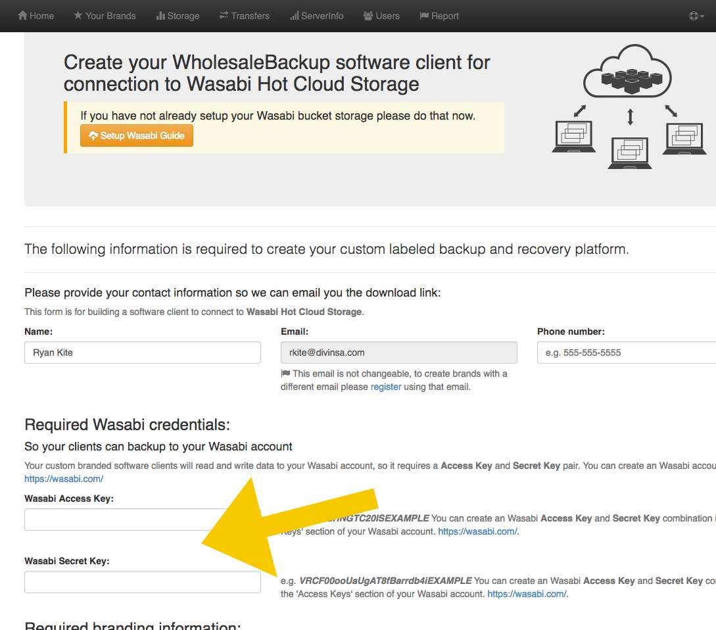Focus the Phone number field

627,352
